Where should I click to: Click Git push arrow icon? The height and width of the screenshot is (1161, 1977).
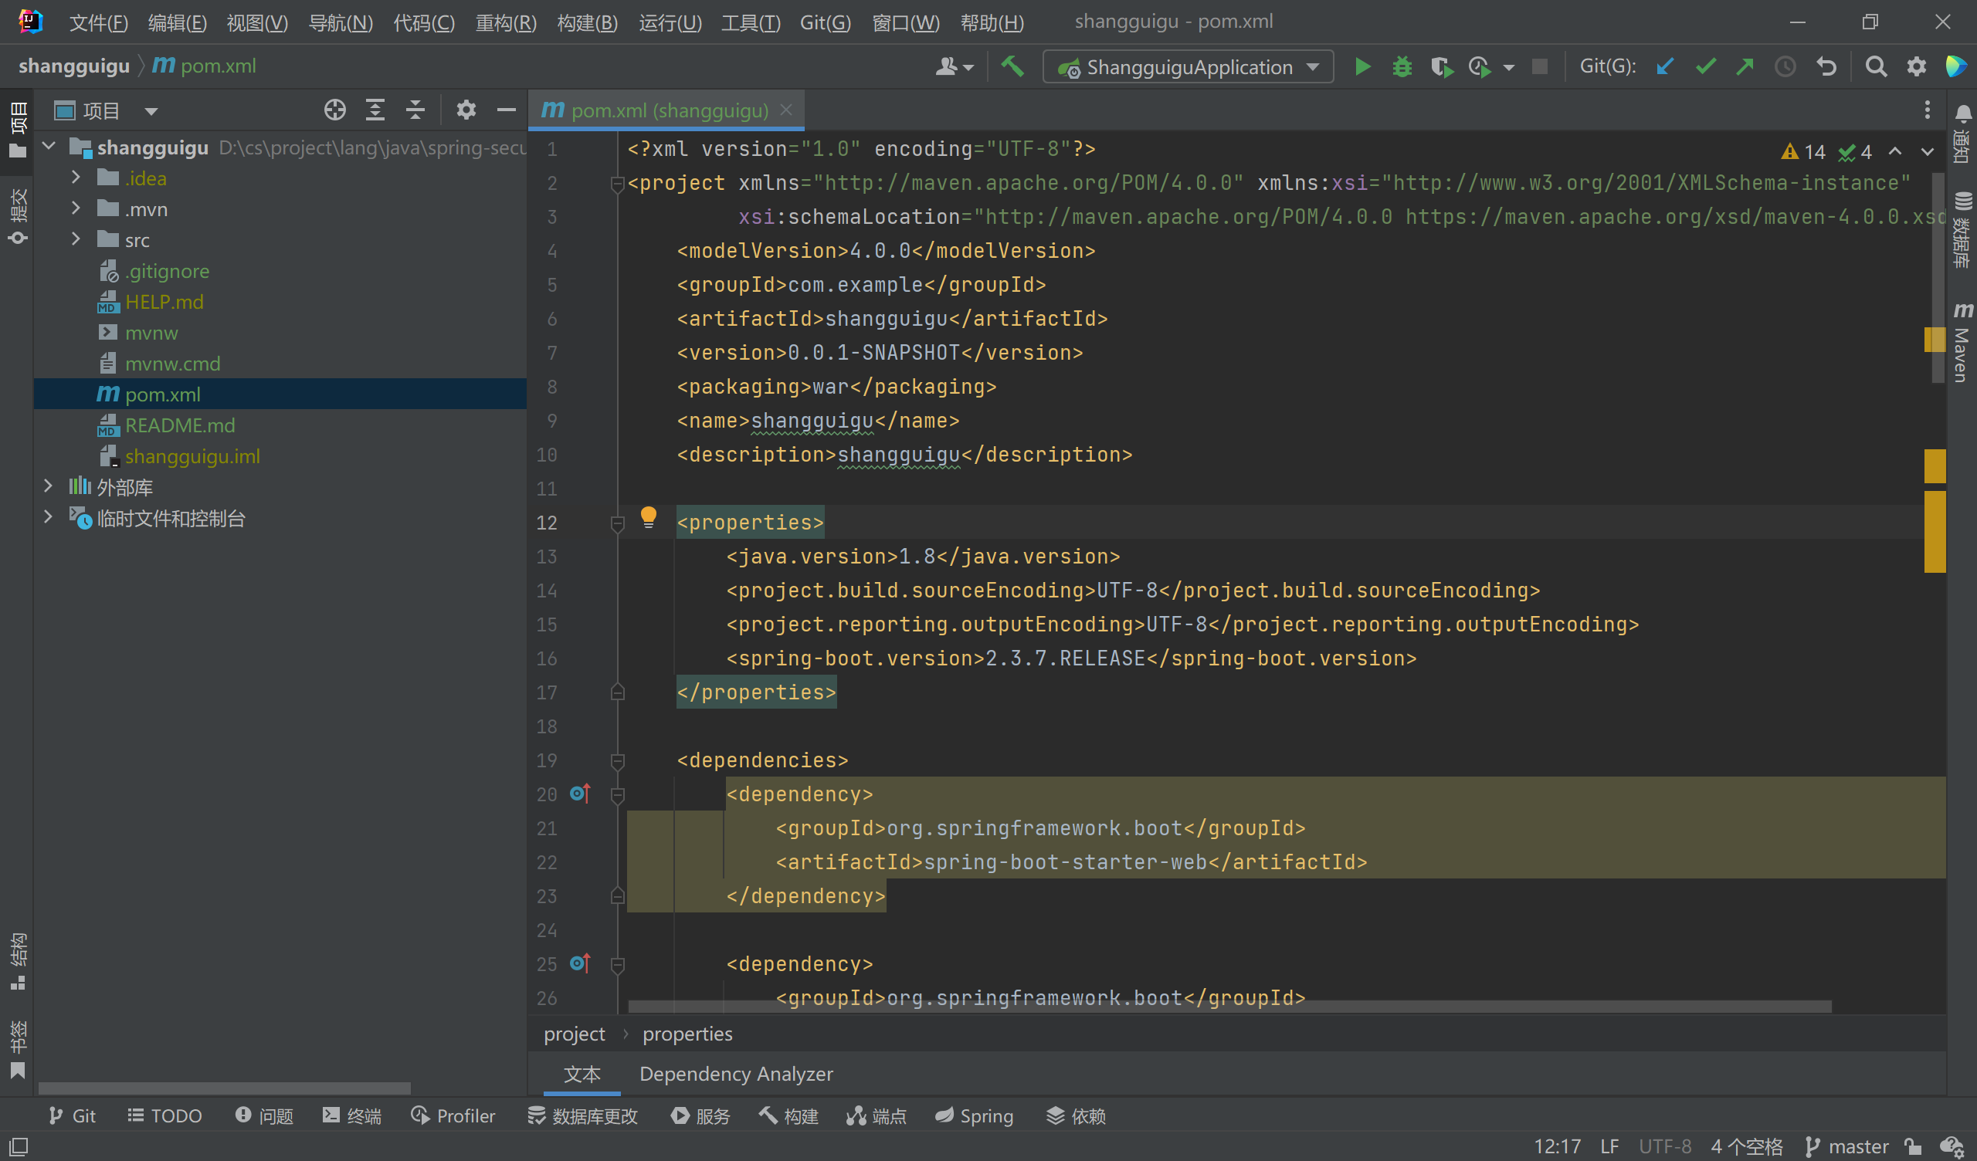coord(1745,67)
